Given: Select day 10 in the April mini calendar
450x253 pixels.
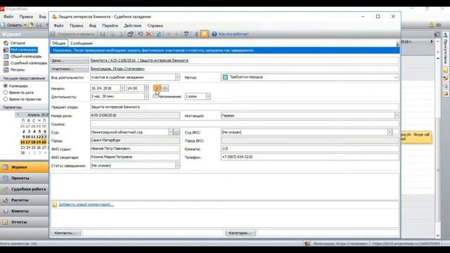Looking at the screenshot, I should 29,137.
